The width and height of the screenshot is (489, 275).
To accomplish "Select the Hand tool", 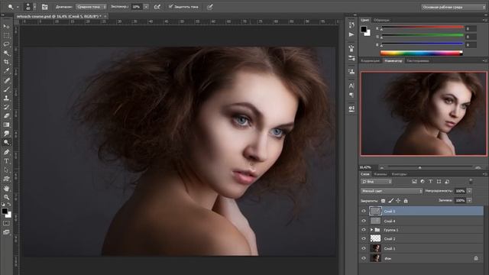I will 6,189.
